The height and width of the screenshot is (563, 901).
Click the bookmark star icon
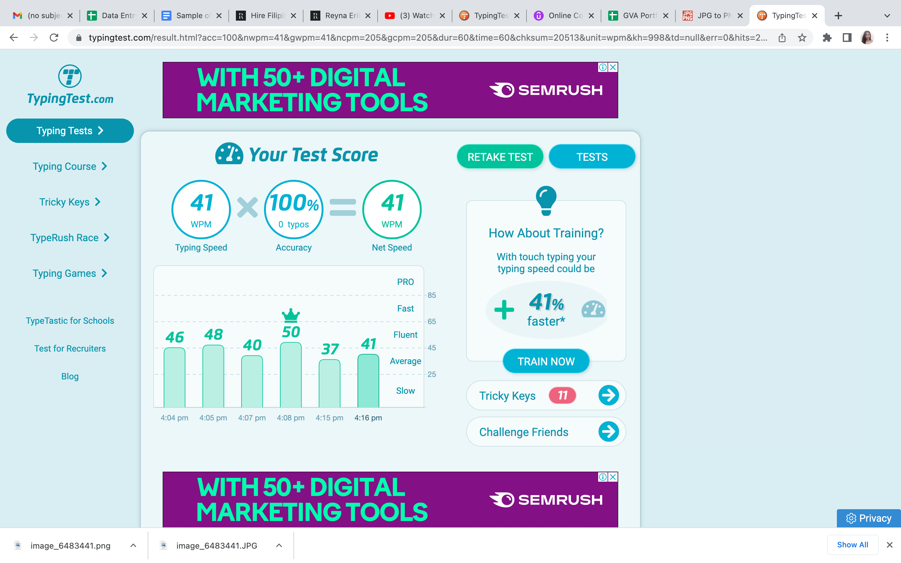[802, 38]
